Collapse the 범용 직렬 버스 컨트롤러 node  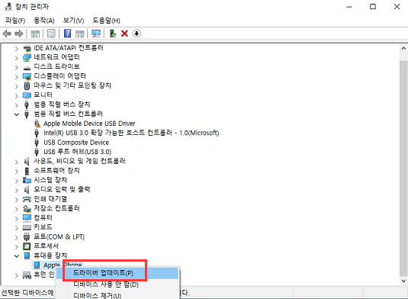pyautogui.click(x=16, y=114)
